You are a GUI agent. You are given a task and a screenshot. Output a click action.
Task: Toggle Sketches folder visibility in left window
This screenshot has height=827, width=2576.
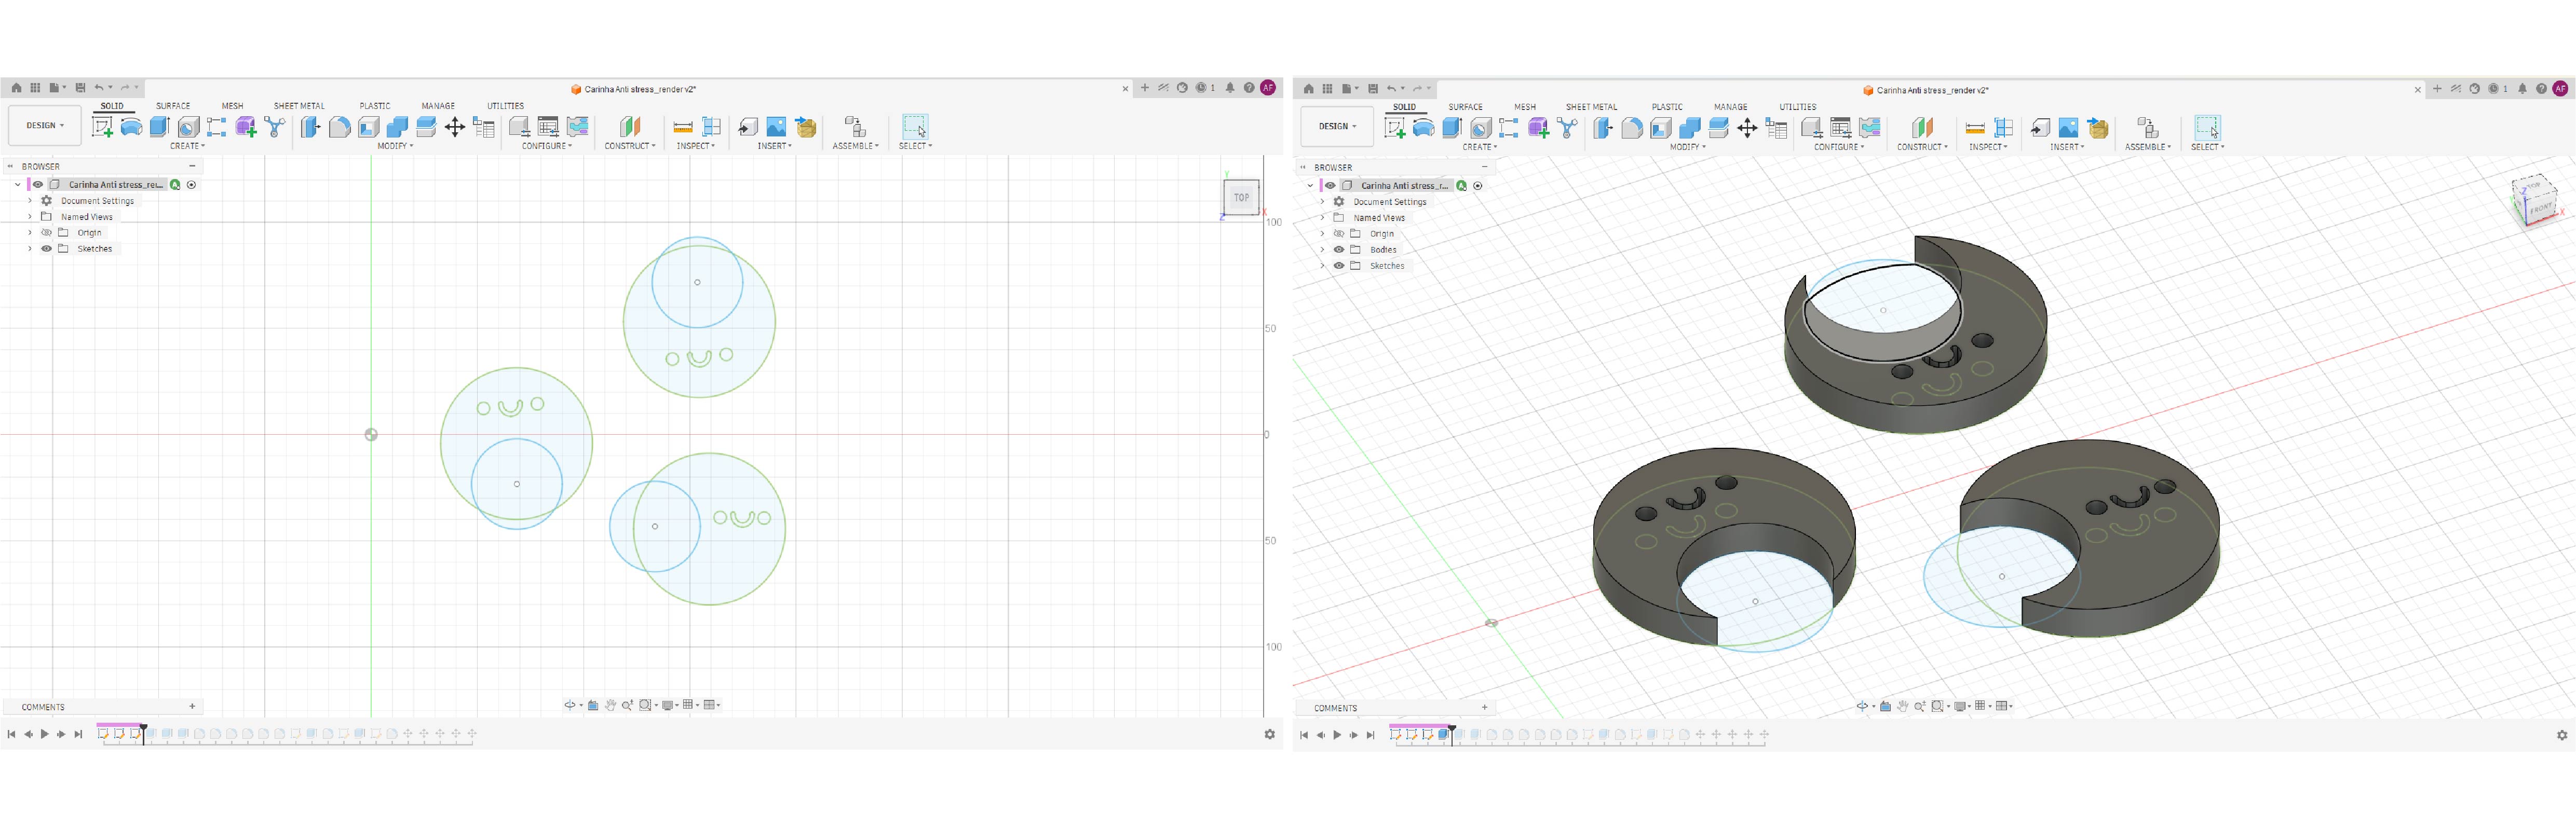(46, 249)
